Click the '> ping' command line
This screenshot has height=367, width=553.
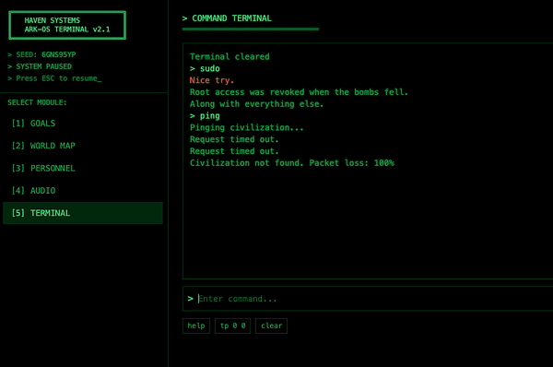[205, 116]
